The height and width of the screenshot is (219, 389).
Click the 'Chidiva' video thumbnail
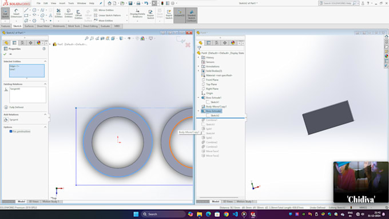[361, 182]
